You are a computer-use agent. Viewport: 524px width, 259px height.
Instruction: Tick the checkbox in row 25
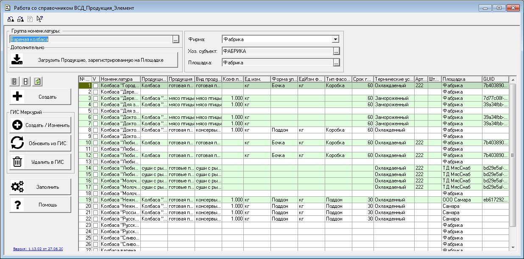point(95,238)
